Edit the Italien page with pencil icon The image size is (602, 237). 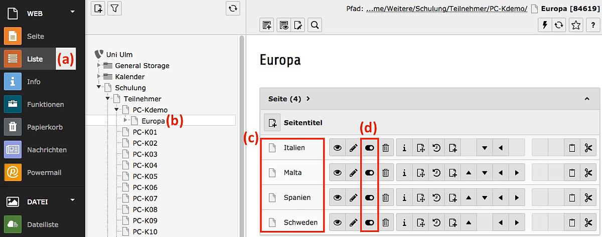click(x=353, y=147)
